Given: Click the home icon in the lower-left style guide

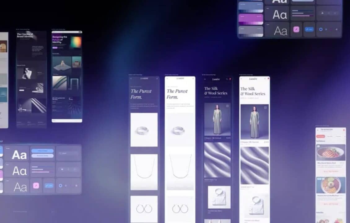Looking at the screenshot, I should pos(62,169).
